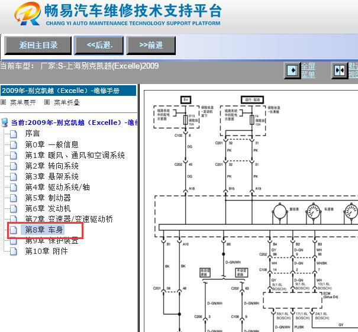Click the Chang Yi platform logo
The height and width of the screenshot is (332, 358).
pos(27,14)
